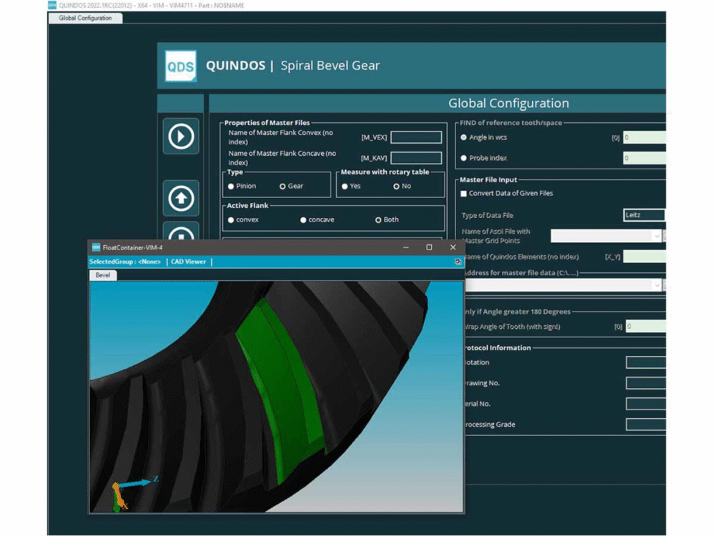715x536 pixels.
Task: Click the Notation protocol field
Action: [646, 362]
